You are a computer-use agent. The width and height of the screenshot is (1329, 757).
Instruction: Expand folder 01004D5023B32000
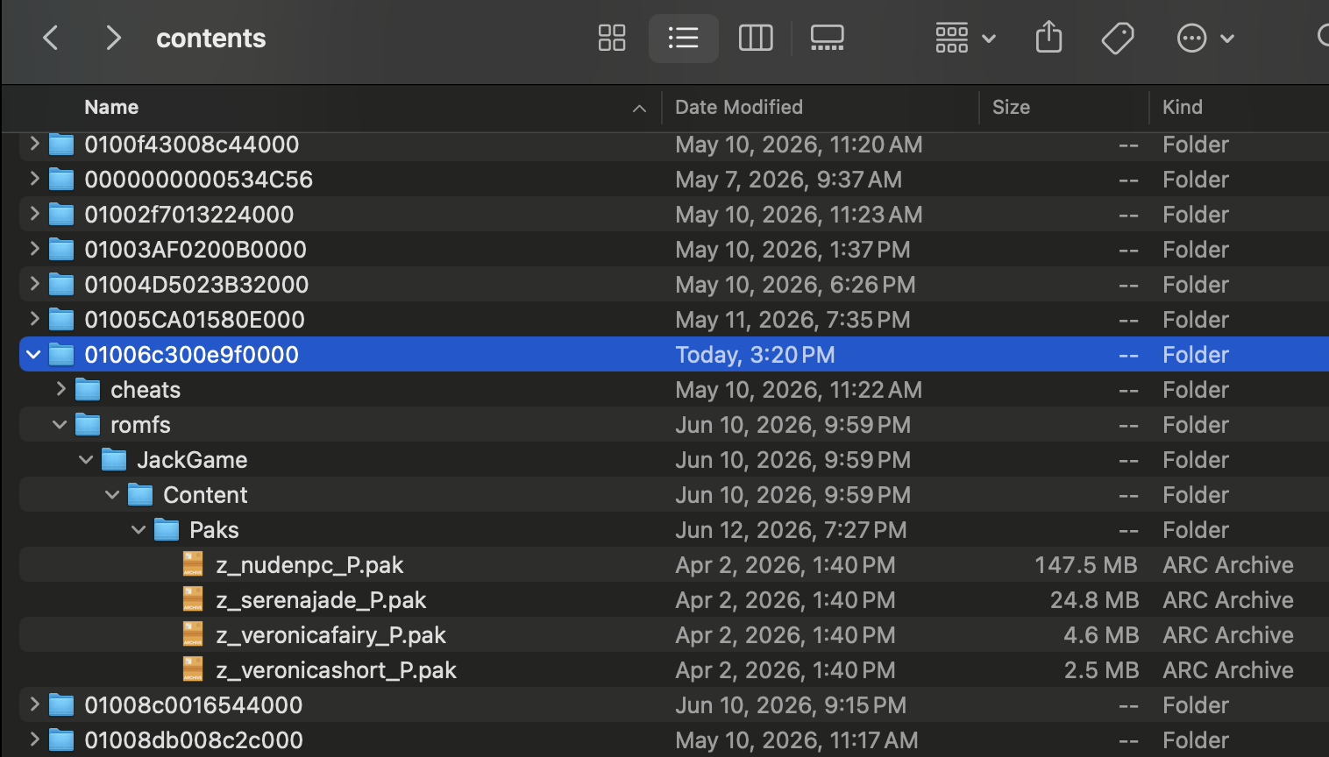coord(34,284)
